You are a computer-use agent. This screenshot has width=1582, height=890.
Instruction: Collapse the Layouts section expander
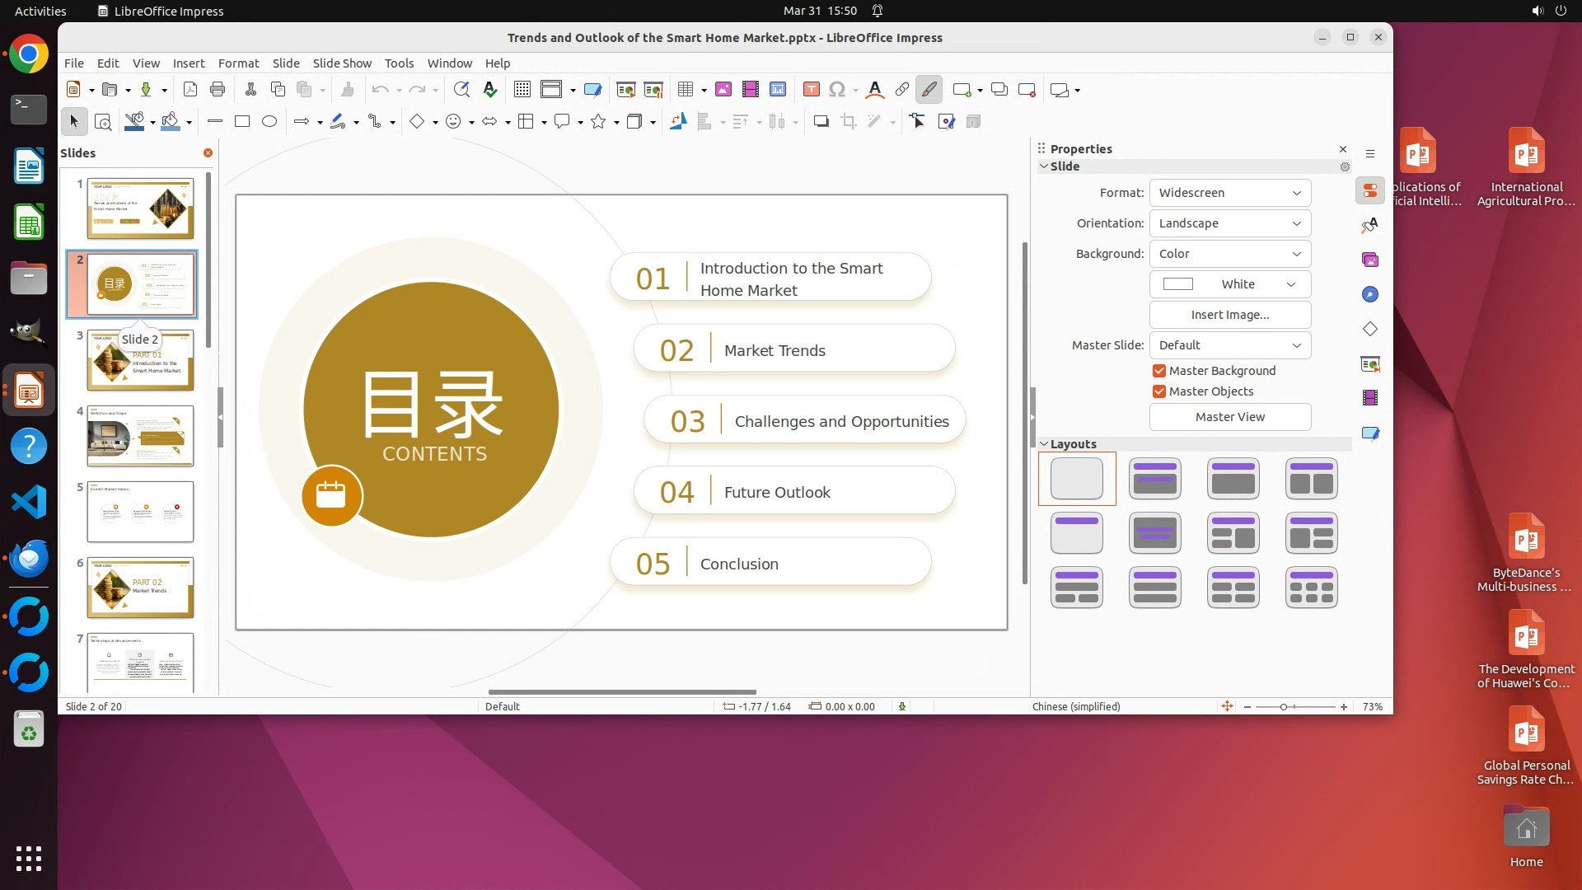tap(1044, 444)
